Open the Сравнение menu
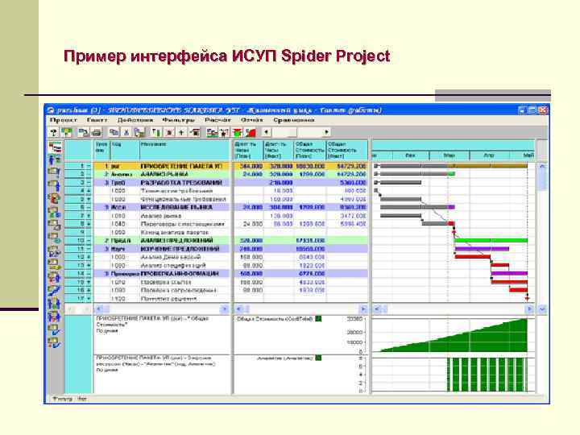The width and height of the screenshot is (580, 435). 294,120
